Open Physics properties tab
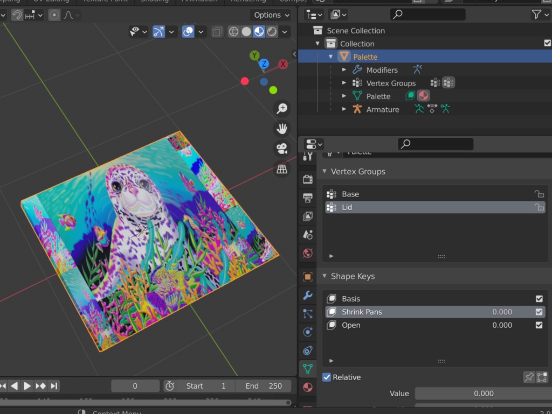 pyautogui.click(x=308, y=332)
